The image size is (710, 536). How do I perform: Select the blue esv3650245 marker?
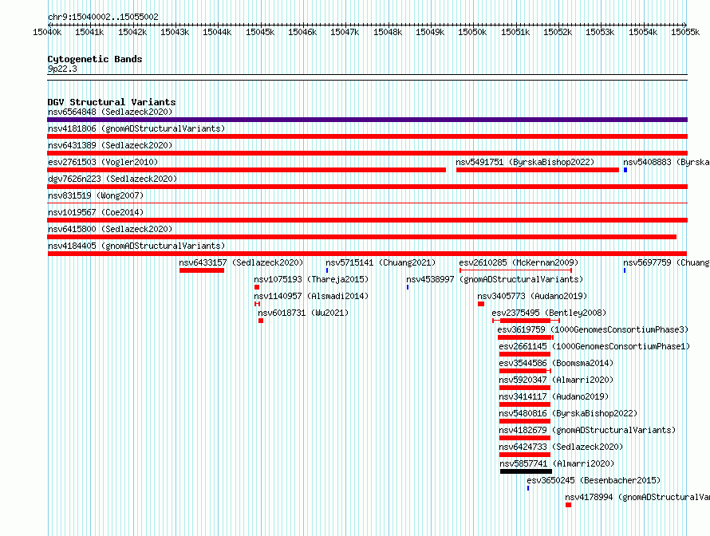[528, 488]
